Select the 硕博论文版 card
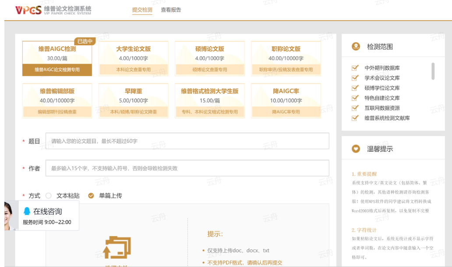The height and width of the screenshot is (267, 452). tap(209, 59)
